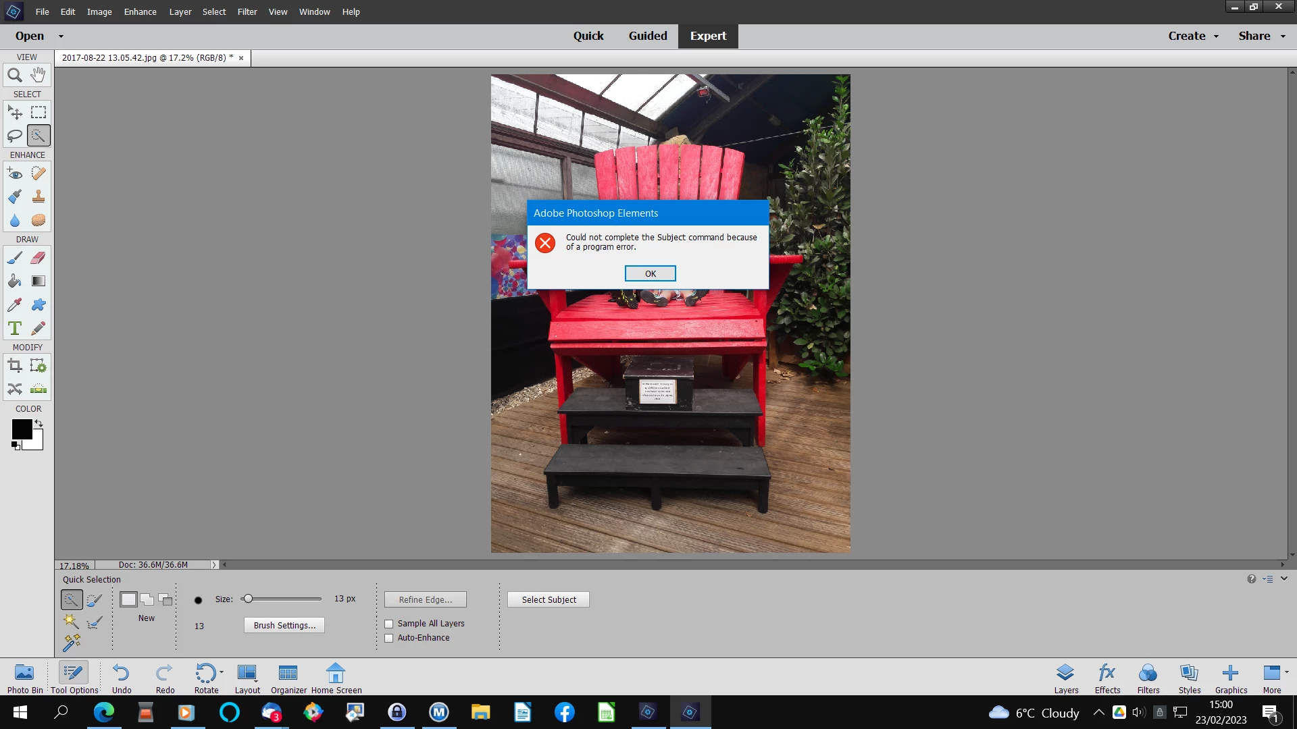Select the Eraser tool
Image resolution: width=1297 pixels, height=729 pixels.
click(x=39, y=258)
